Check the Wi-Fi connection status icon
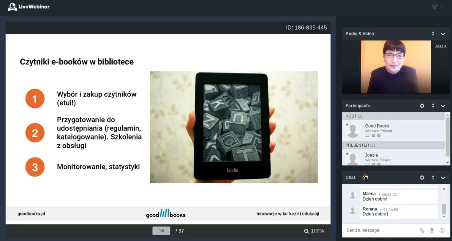 (435, 7)
